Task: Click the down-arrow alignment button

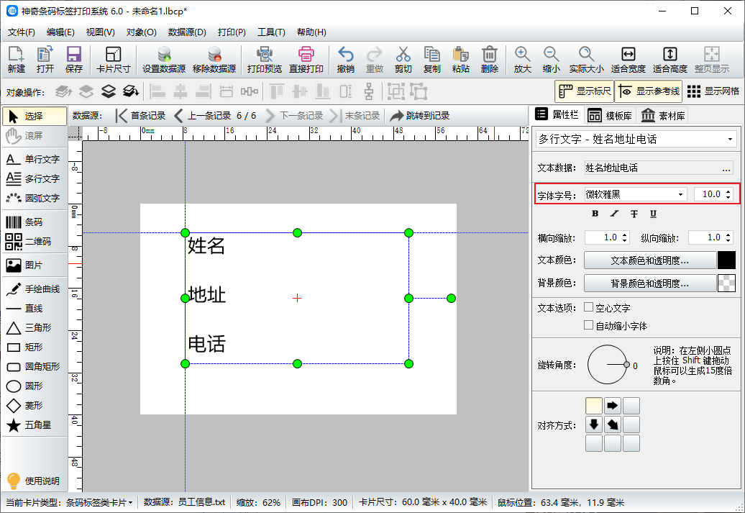Action: pyautogui.click(x=594, y=424)
